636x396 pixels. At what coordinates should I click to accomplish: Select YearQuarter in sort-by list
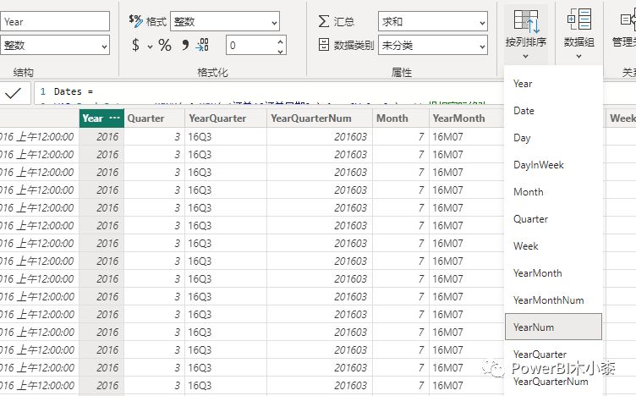click(553, 355)
